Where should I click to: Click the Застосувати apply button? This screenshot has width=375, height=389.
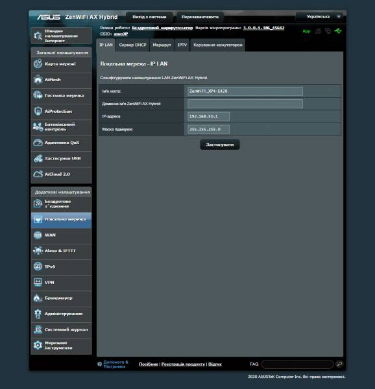coord(220,145)
